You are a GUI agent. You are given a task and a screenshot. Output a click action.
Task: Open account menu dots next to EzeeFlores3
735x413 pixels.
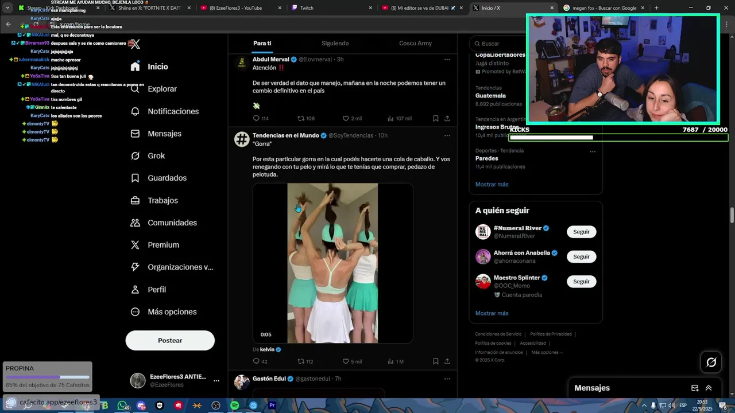click(216, 380)
